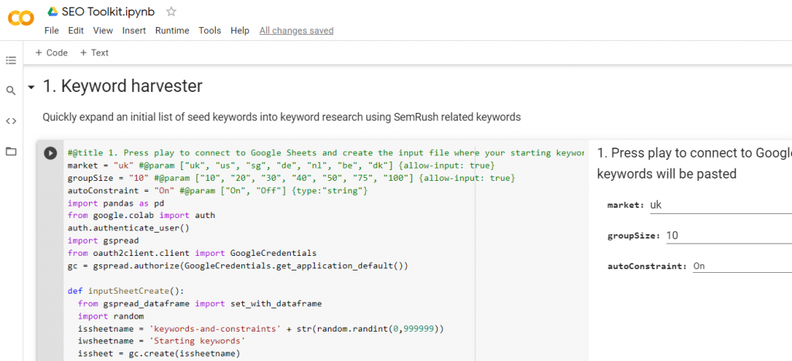Click the issheetname assignment code line

pyautogui.click(x=261, y=329)
